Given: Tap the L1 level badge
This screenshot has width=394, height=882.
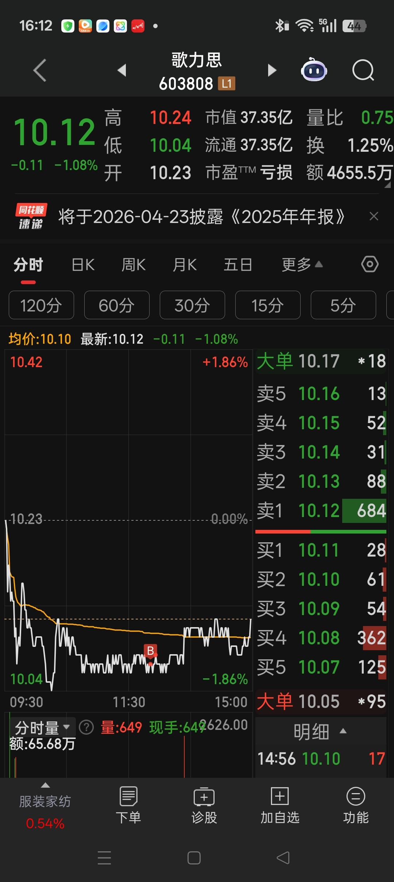Looking at the screenshot, I should [227, 83].
